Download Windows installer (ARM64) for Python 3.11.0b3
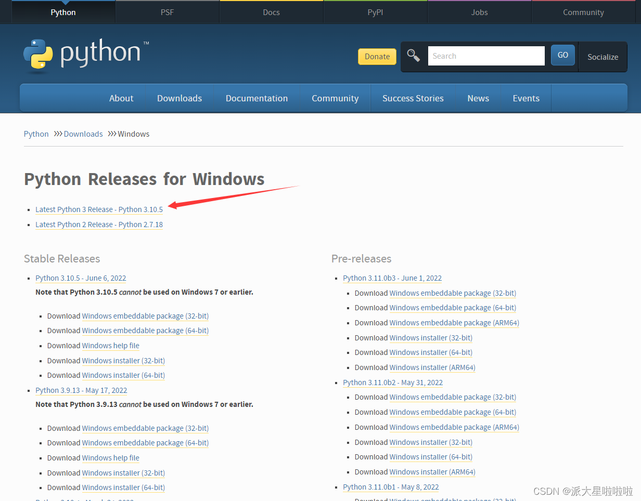This screenshot has height=501, width=641. tap(432, 367)
